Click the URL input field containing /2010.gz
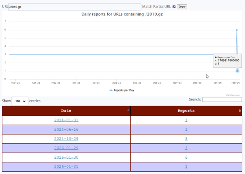The height and width of the screenshot is (174, 245). (x=75, y=7)
